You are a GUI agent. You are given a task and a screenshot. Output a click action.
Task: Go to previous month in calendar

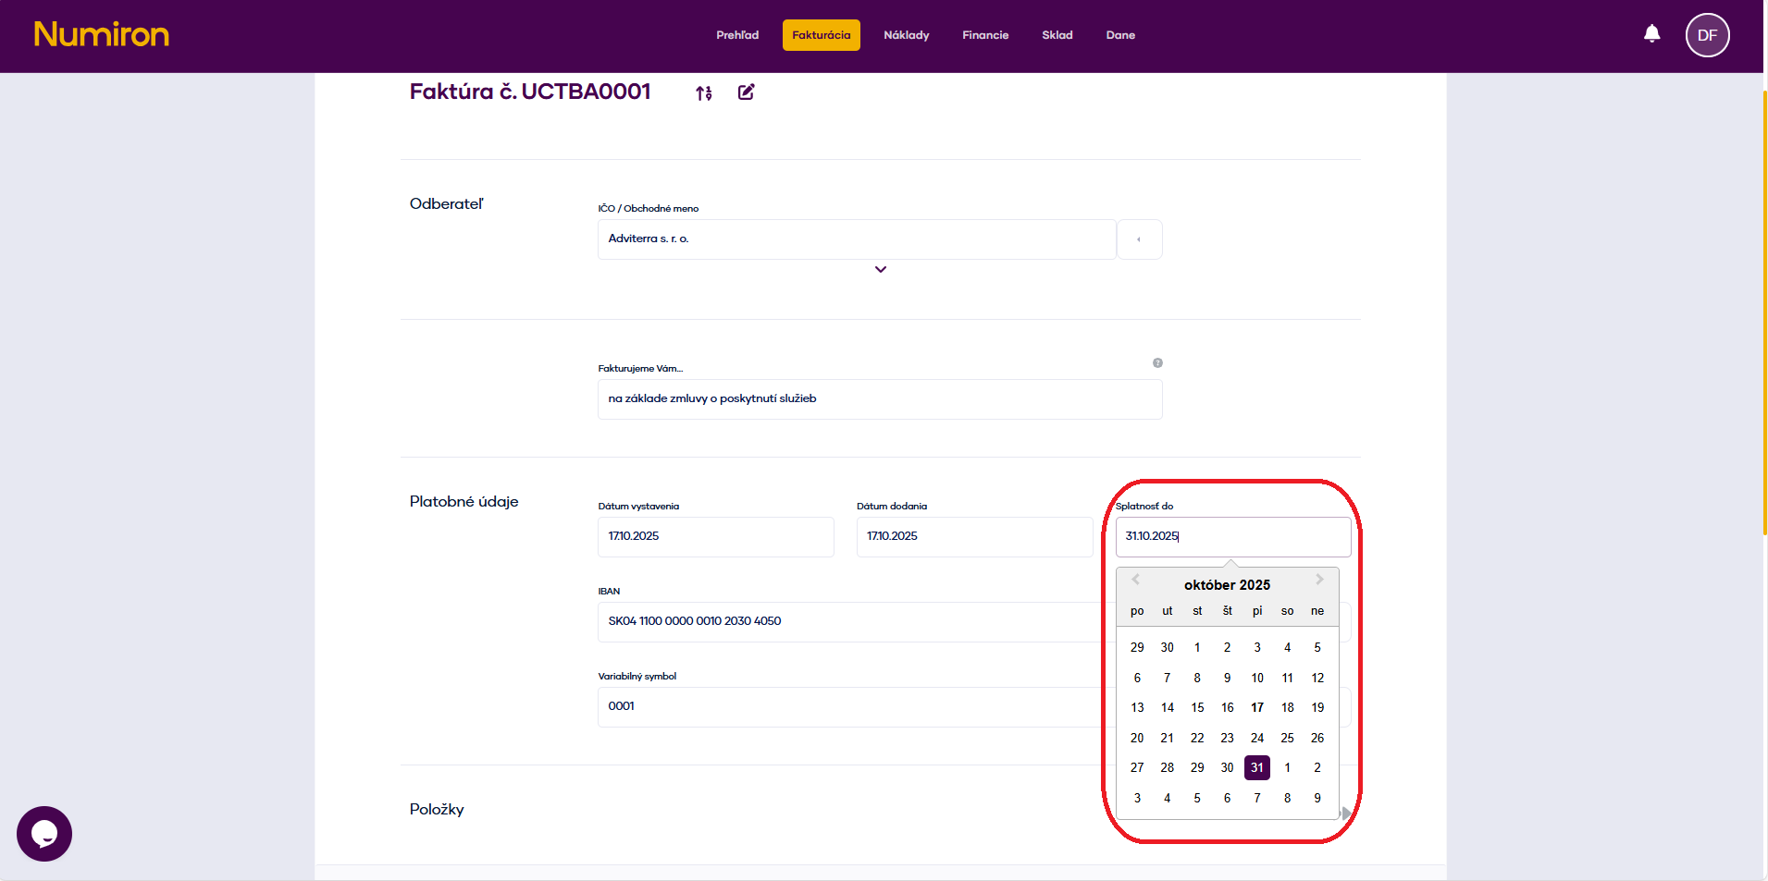tap(1135, 580)
